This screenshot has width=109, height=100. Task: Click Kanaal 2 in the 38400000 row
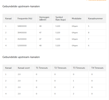click(x=6, y=33)
